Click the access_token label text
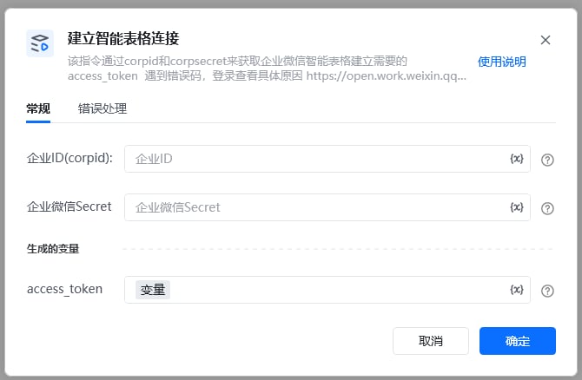The image size is (582, 380). 64,289
